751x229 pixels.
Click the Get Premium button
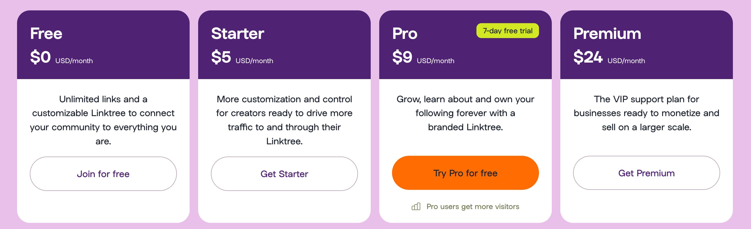(646, 174)
